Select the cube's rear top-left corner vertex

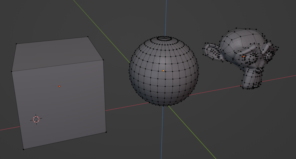16,44
